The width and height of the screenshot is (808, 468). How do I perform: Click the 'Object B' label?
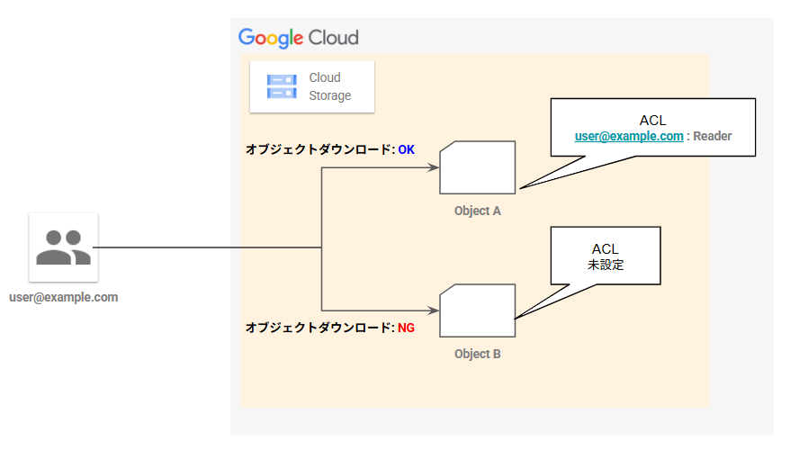pyautogui.click(x=477, y=354)
